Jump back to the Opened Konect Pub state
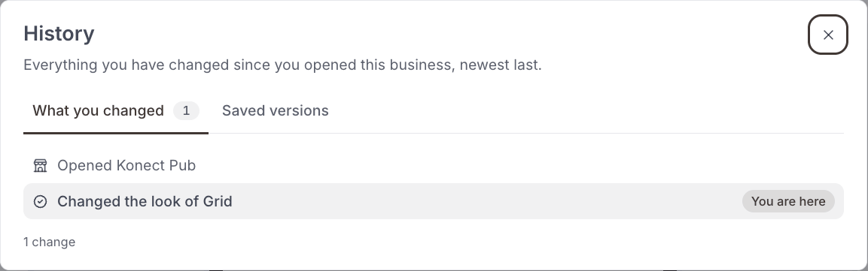 [434, 166]
